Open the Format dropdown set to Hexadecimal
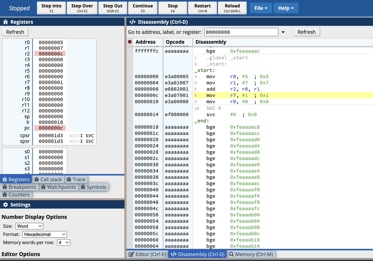The width and height of the screenshot is (373, 261). [44, 234]
